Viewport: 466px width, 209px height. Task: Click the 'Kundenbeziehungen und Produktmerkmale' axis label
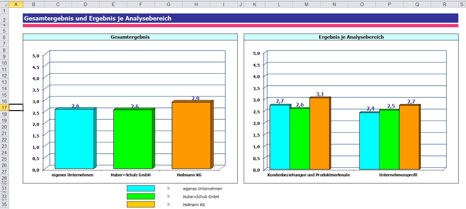pos(309,175)
